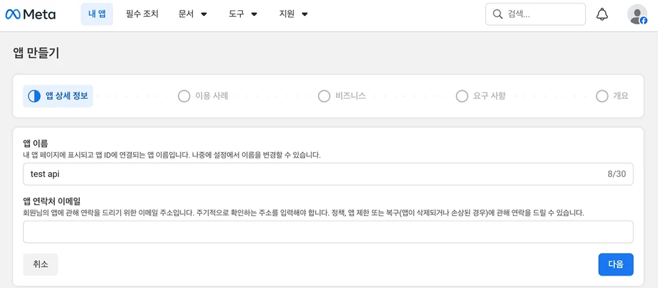
Task: Click the 취소 button
Action: tap(40, 264)
